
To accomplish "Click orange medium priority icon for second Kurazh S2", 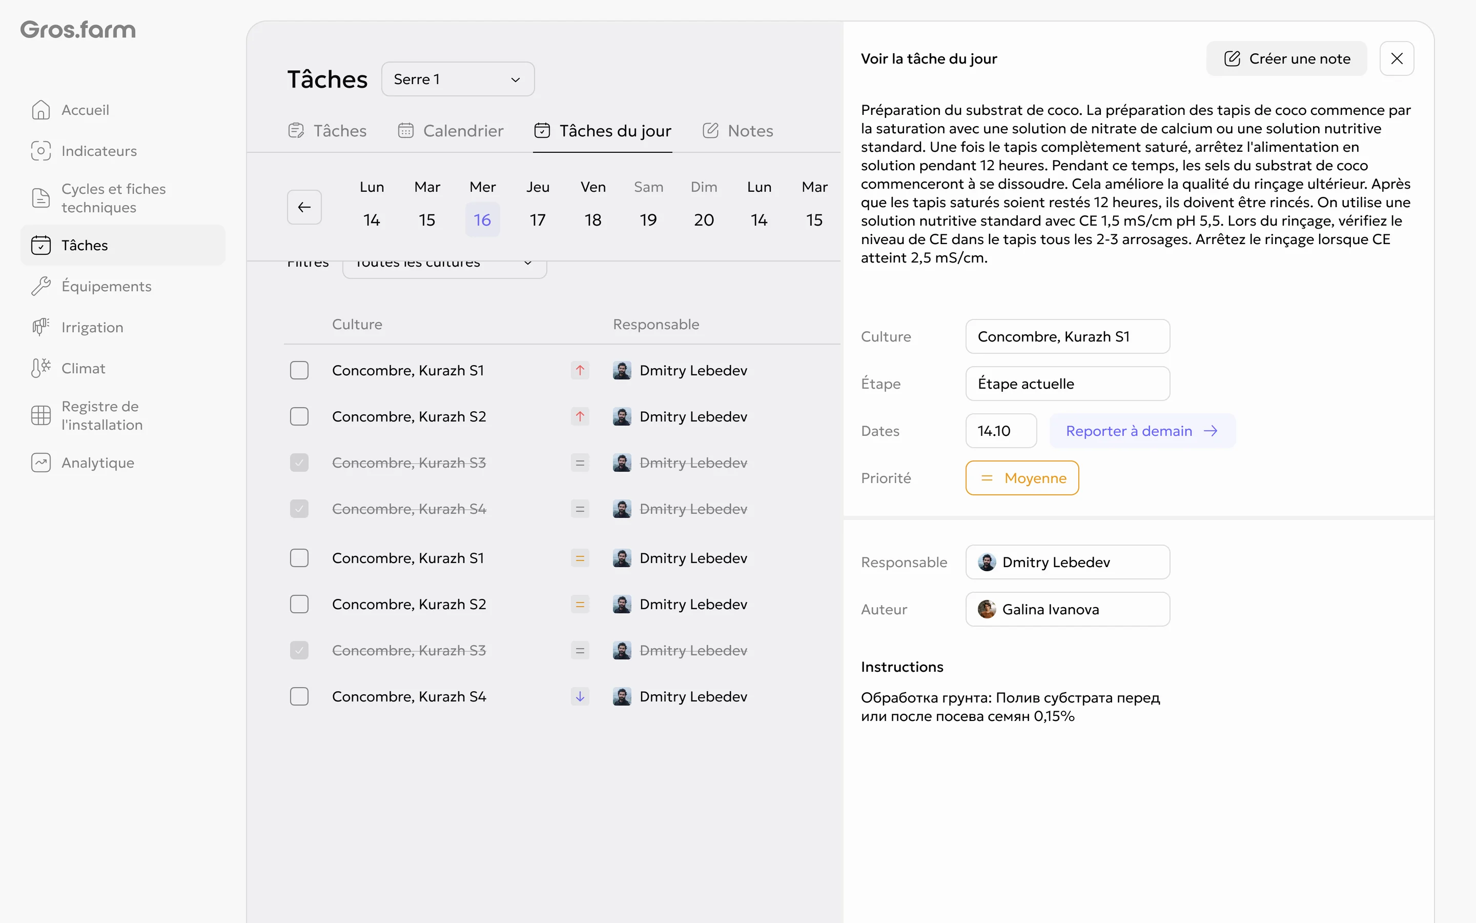I will [580, 605].
